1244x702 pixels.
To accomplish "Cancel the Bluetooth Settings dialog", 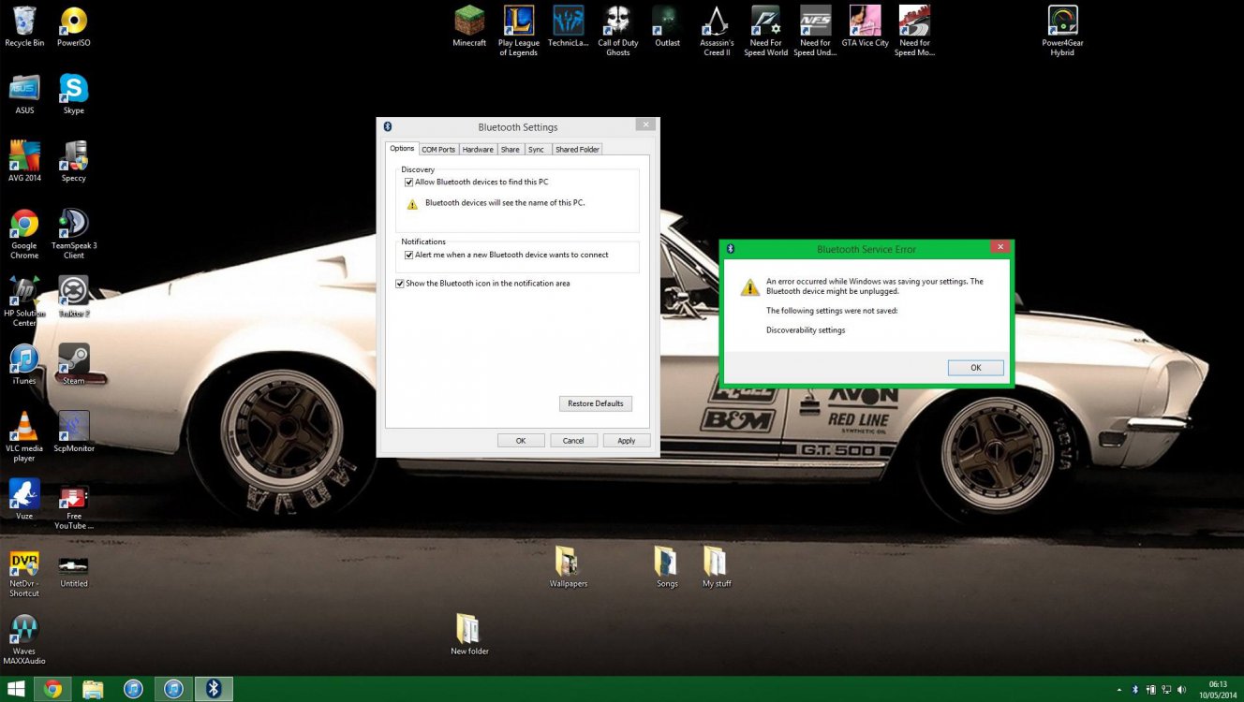I will click(573, 441).
